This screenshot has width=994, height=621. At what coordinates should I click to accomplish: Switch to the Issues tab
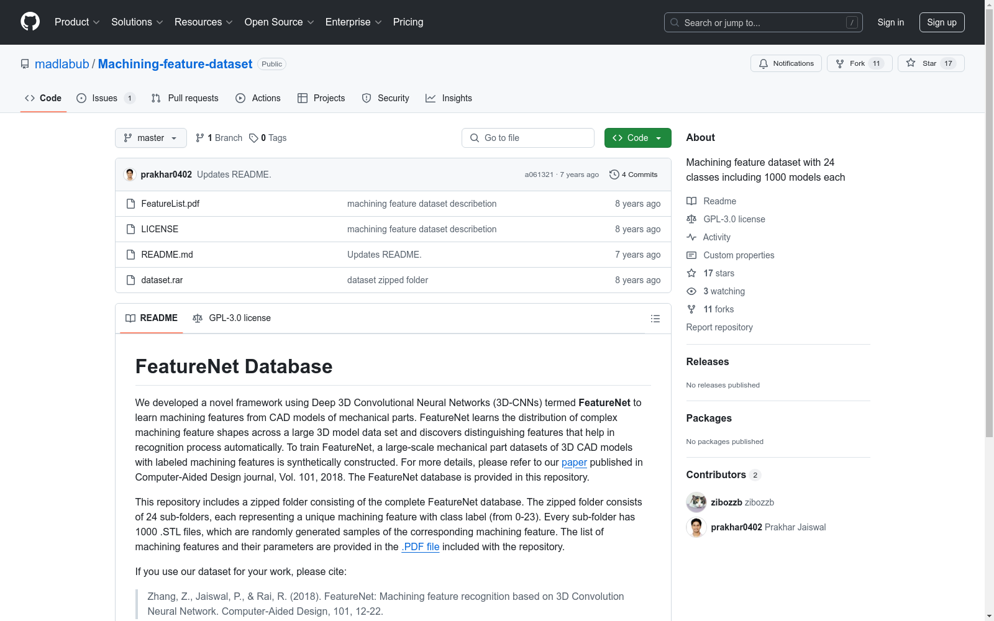106,98
